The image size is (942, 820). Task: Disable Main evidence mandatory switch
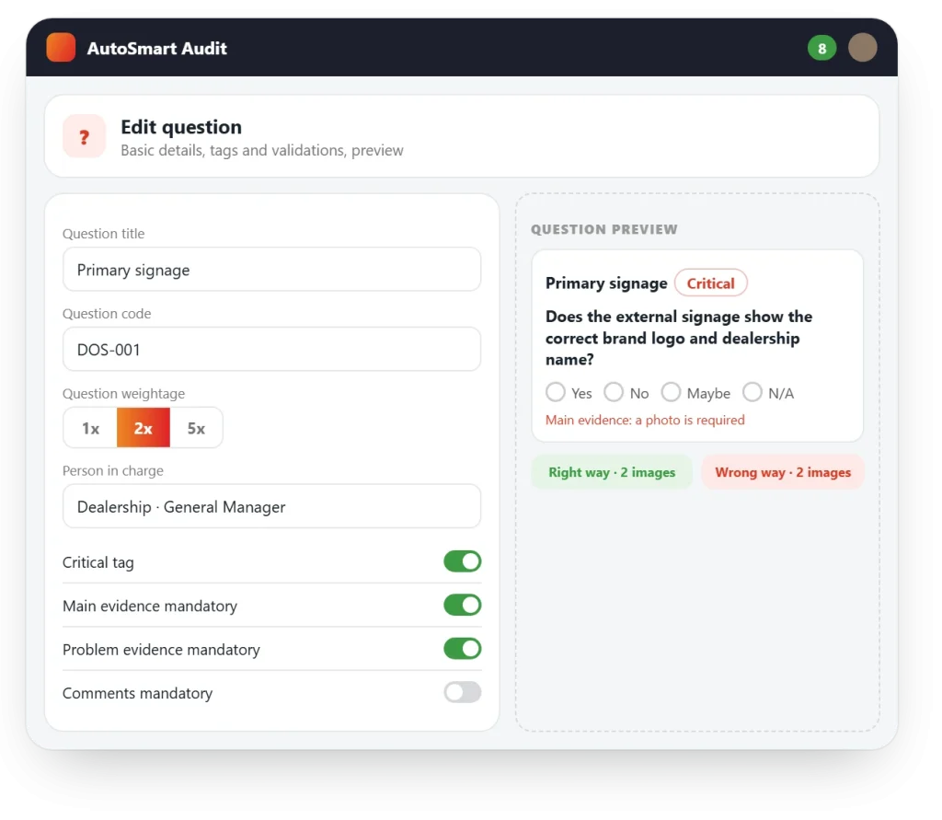(462, 605)
